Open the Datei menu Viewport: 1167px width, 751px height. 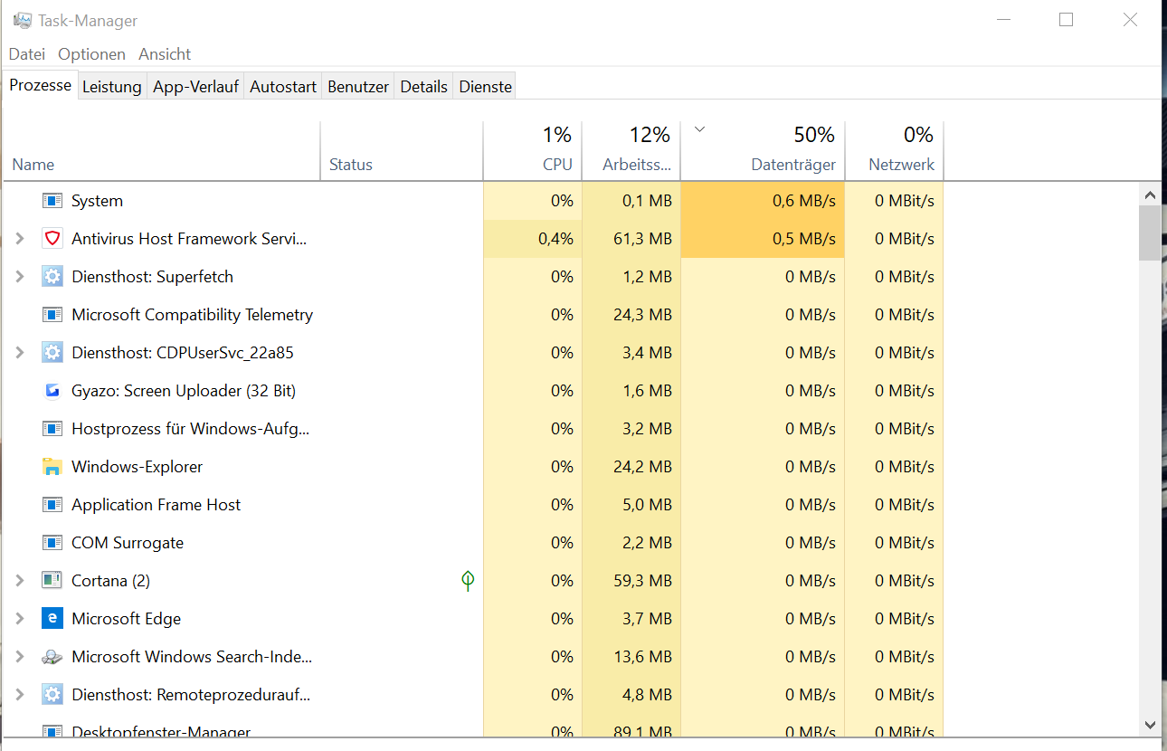pos(27,54)
